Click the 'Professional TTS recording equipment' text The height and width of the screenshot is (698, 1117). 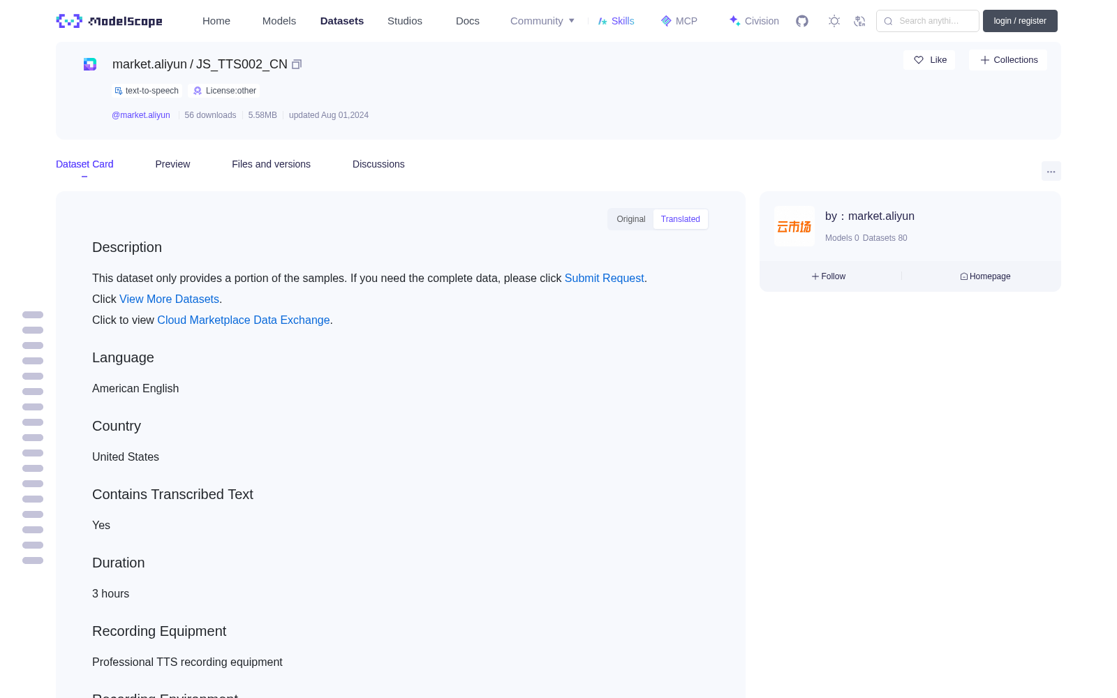point(187,662)
